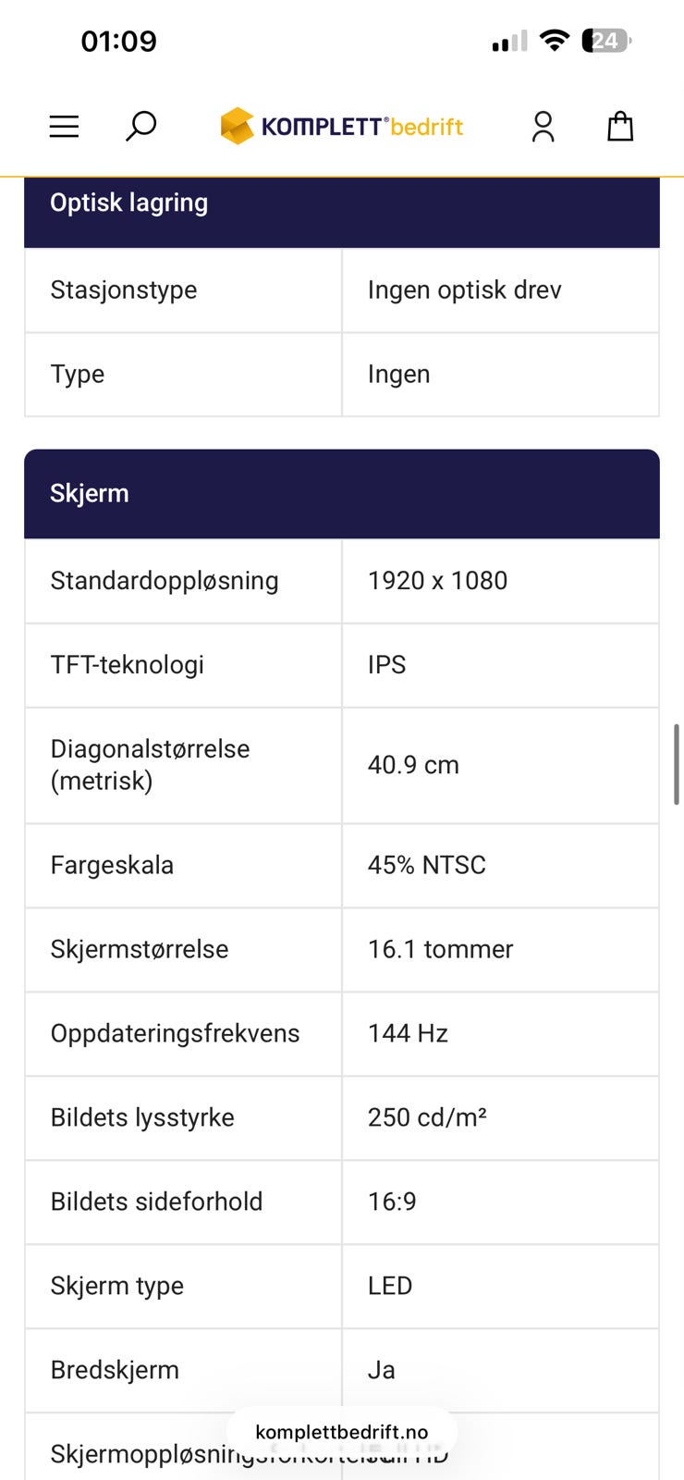
Task: Open the hamburger navigation menu
Action: 64,127
